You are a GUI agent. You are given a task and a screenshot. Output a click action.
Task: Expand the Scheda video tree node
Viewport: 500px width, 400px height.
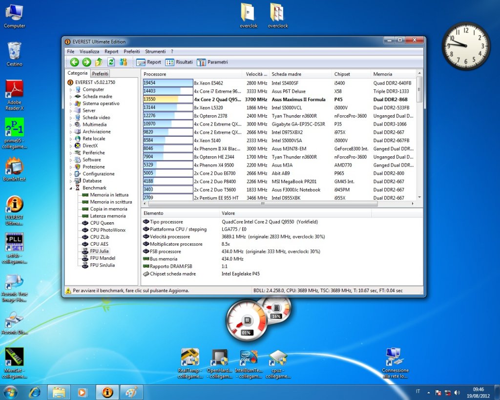71,118
